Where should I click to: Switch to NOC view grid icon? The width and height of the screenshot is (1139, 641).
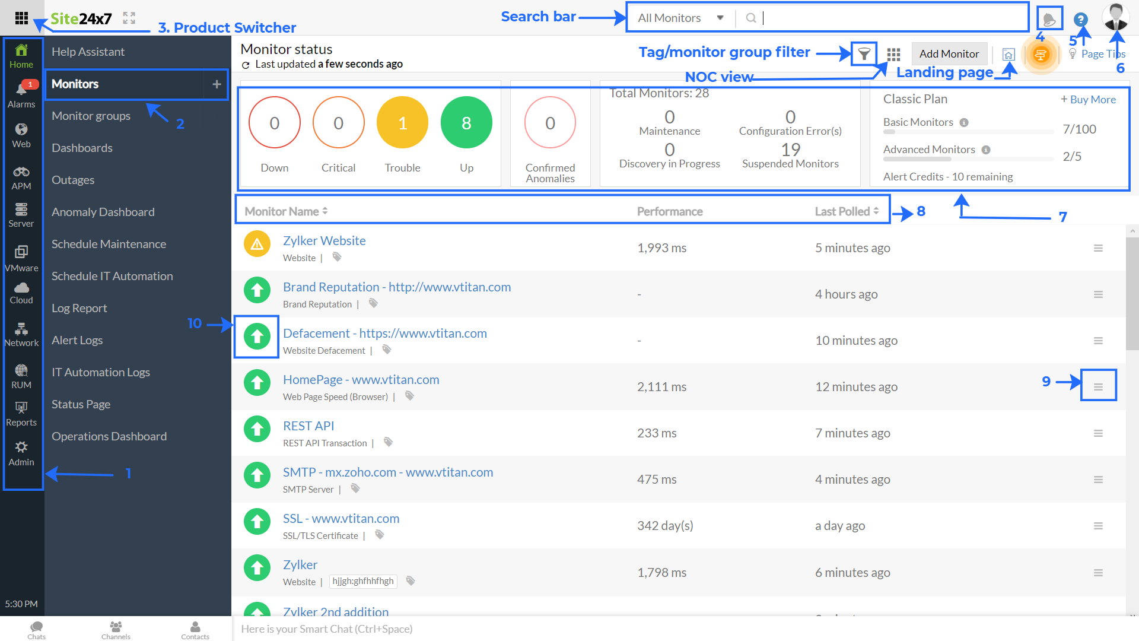point(893,54)
